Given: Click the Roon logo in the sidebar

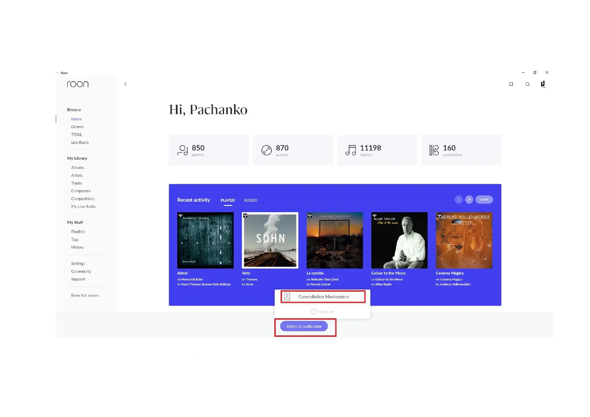Looking at the screenshot, I should click(78, 84).
